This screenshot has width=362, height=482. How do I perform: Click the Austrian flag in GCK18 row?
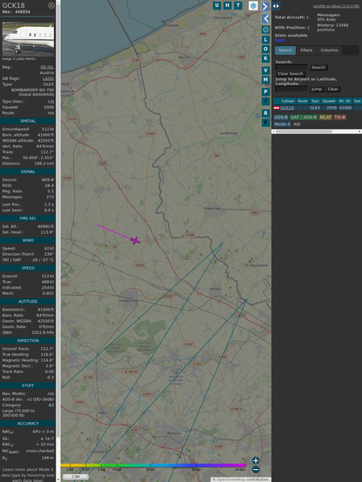277,108
